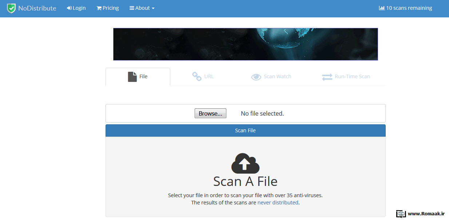Select the File scan tab

pos(138,76)
